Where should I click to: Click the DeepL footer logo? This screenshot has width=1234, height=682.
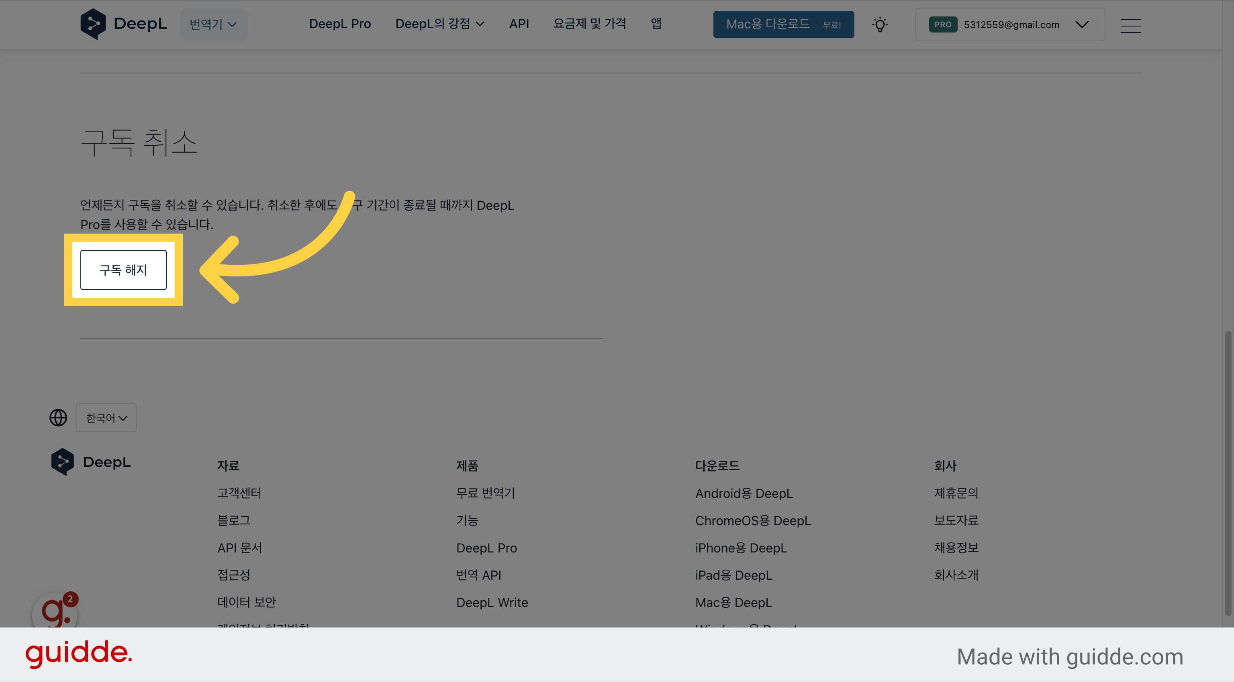click(x=91, y=462)
